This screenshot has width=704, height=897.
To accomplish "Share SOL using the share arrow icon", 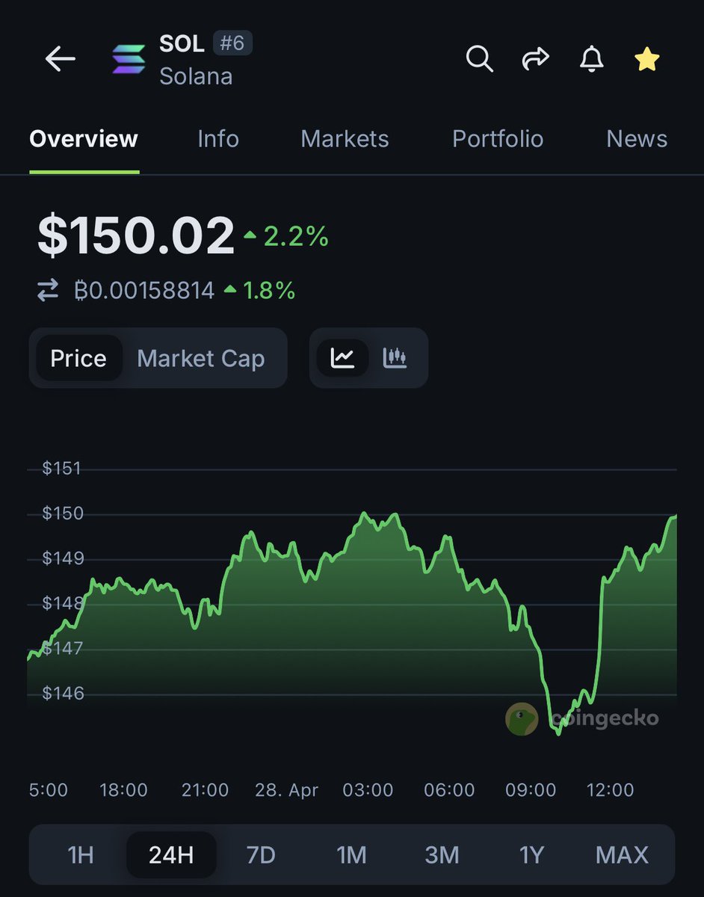I will 535,58.
